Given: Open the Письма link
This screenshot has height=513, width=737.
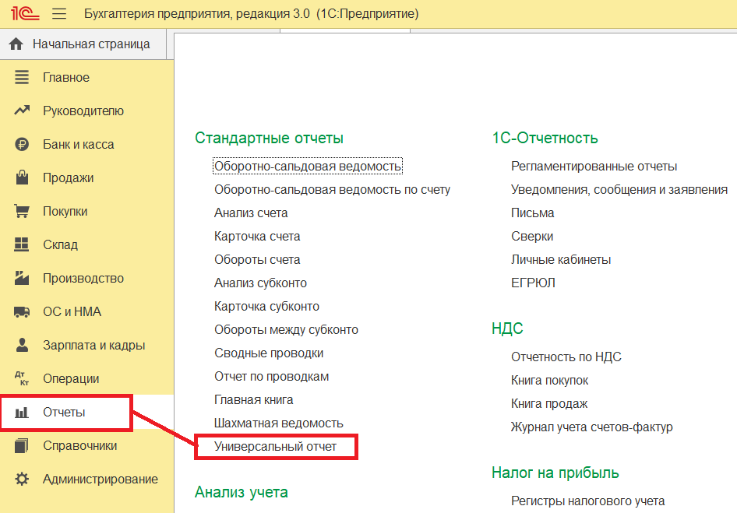Looking at the screenshot, I should [x=532, y=213].
